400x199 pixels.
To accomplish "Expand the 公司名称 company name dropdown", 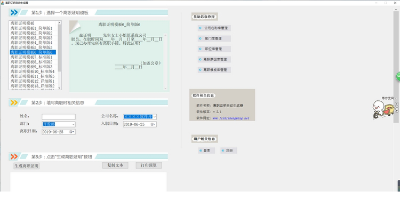I will click(154, 117).
